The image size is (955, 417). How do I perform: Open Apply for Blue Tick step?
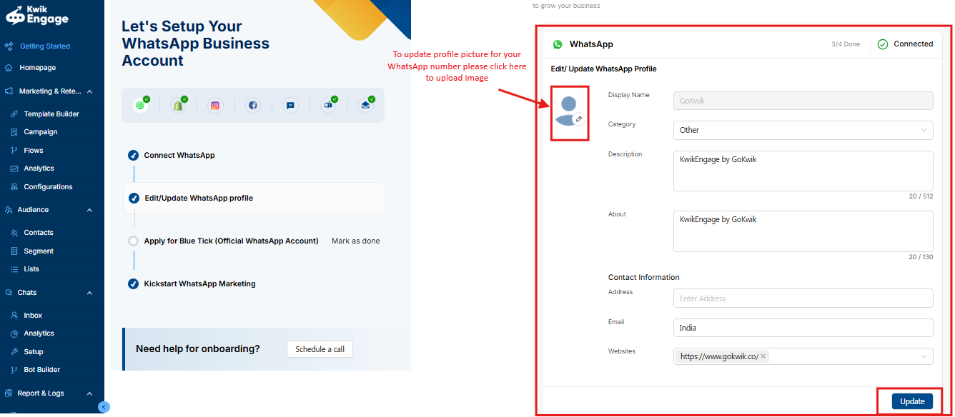coord(231,241)
